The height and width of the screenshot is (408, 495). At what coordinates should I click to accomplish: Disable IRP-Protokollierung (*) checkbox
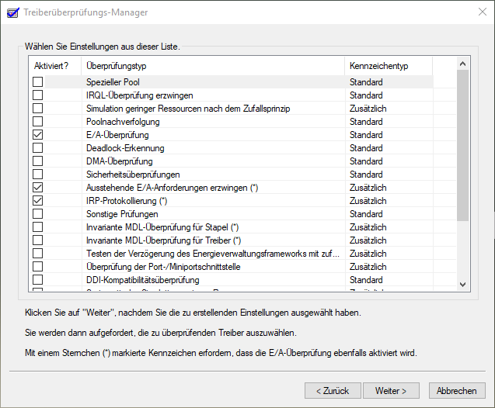[x=37, y=201]
